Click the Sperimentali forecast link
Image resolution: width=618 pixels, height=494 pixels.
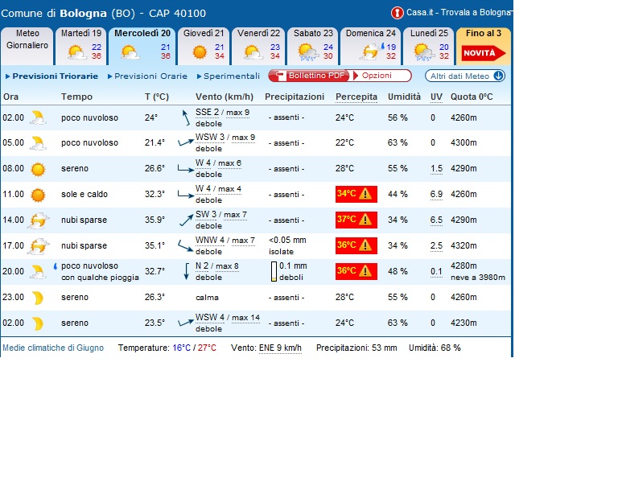pos(232,76)
